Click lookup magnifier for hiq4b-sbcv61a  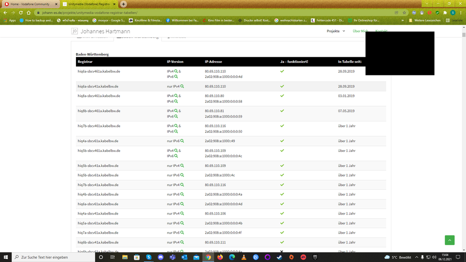(x=182, y=194)
